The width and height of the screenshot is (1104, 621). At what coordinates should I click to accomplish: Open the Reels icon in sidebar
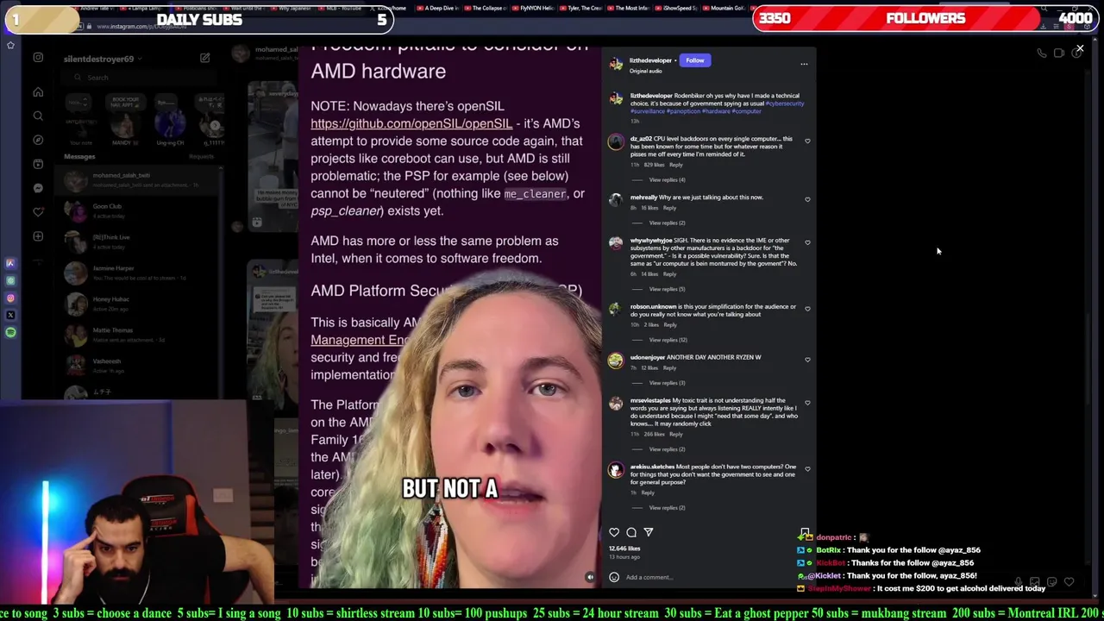coord(38,164)
